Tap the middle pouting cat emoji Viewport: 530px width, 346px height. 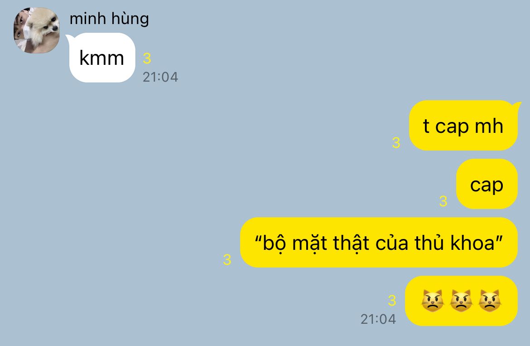(462, 301)
